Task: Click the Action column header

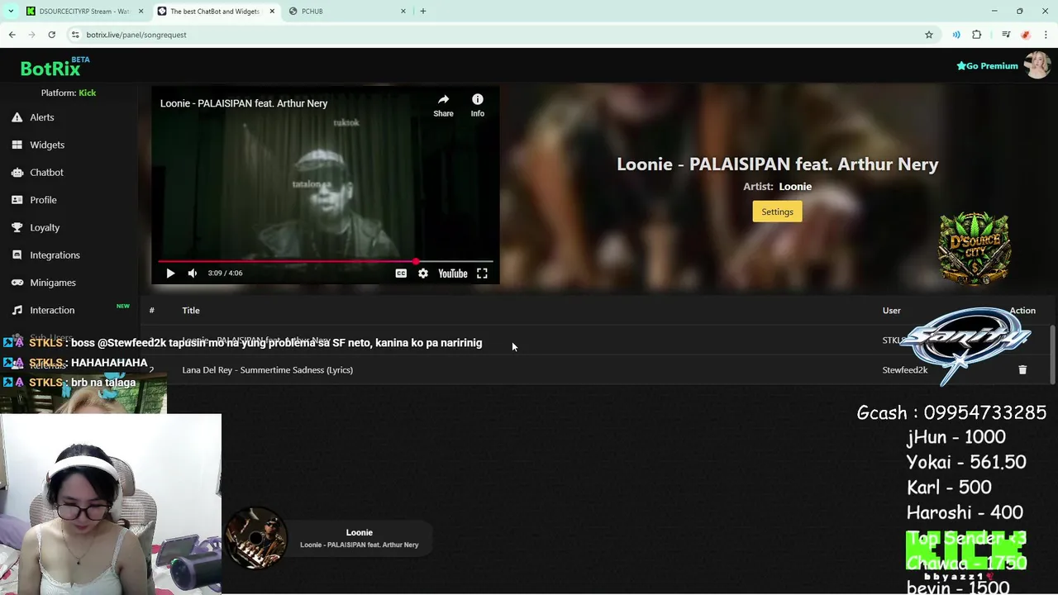Action: click(1022, 311)
